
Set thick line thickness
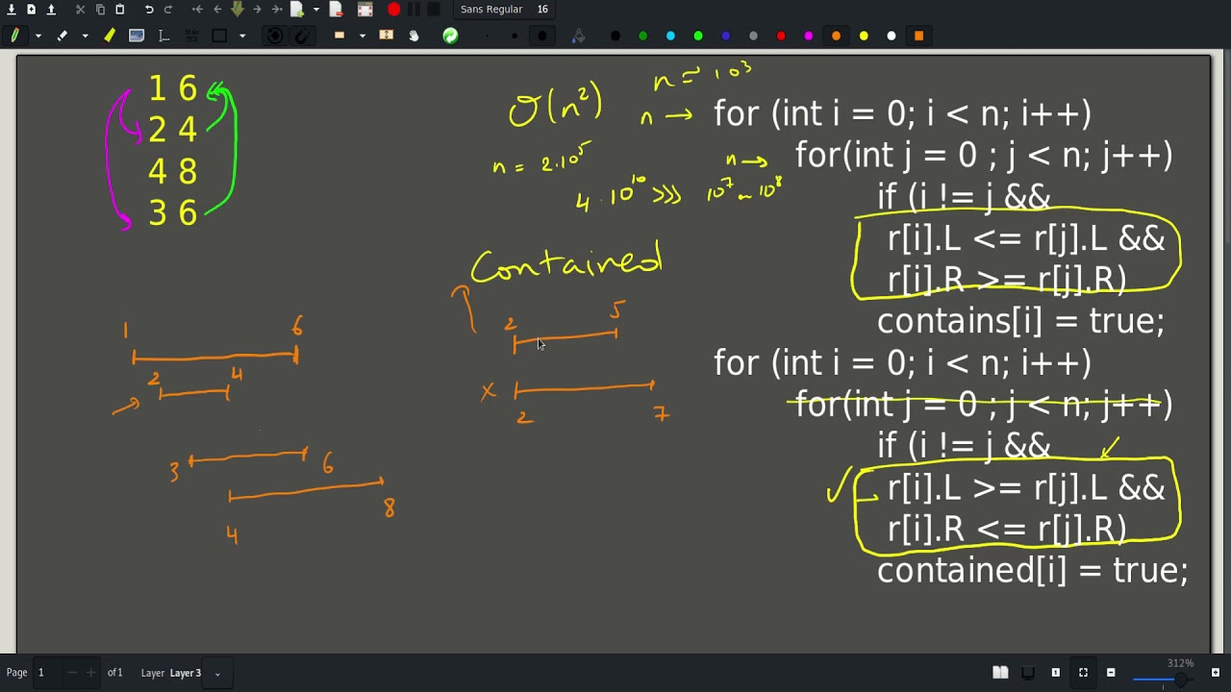pyautogui.click(x=542, y=36)
